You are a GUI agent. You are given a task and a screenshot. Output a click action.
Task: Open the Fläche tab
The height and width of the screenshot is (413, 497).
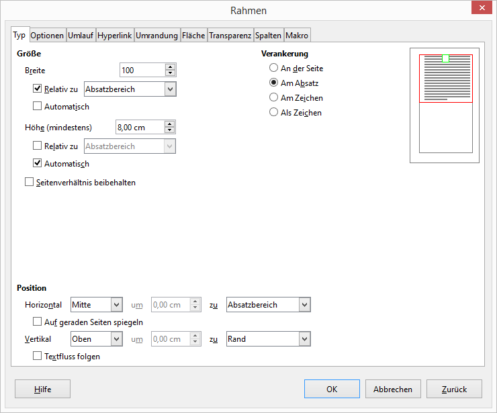(193, 35)
